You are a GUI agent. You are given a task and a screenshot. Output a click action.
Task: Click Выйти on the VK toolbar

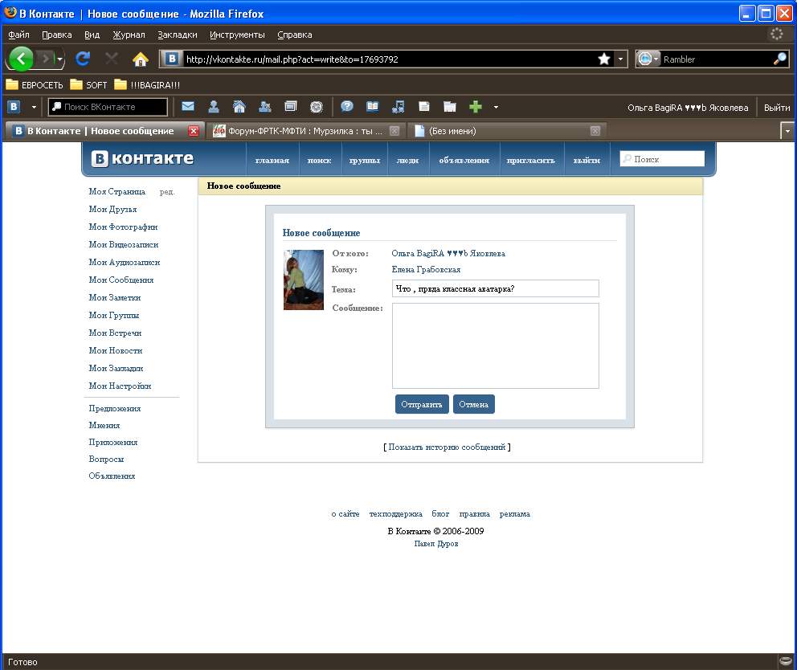coord(777,108)
